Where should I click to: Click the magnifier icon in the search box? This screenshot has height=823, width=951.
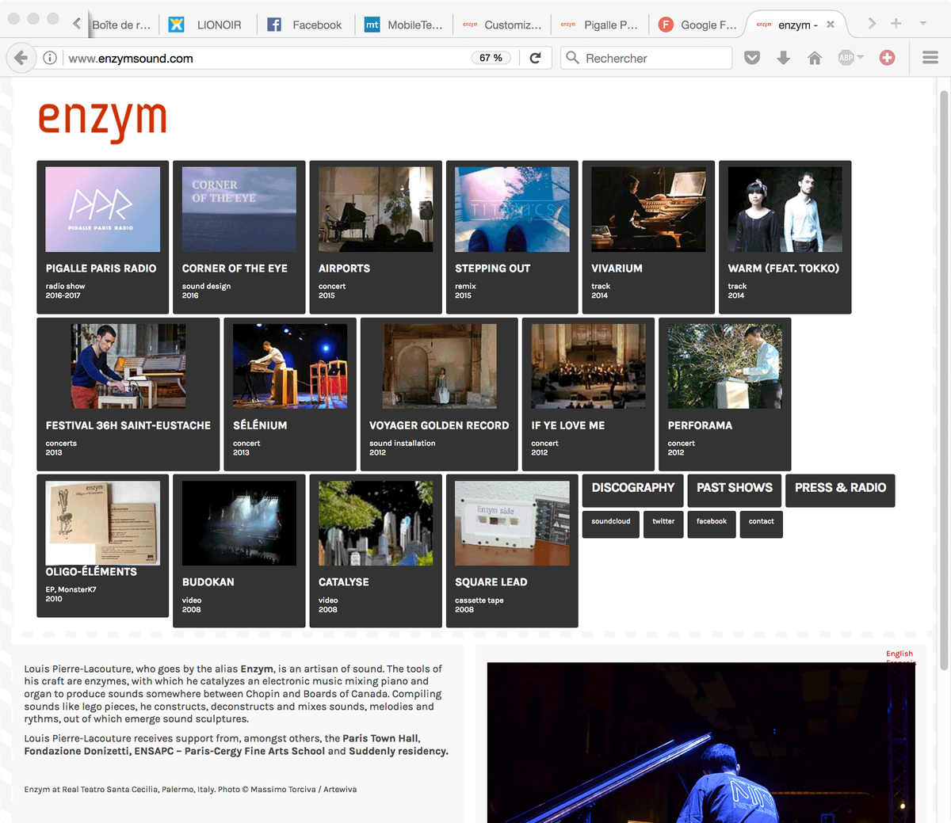tap(572, 58)
